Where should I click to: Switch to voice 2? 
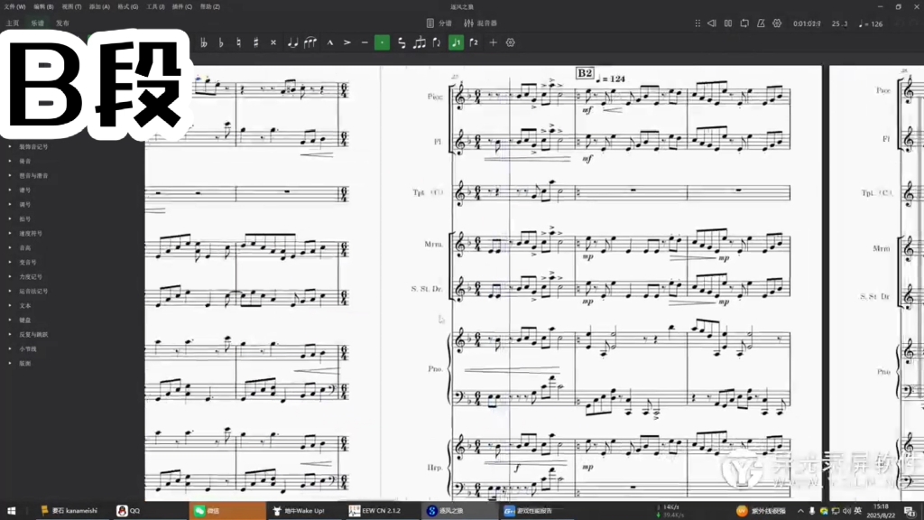(474, 42)
